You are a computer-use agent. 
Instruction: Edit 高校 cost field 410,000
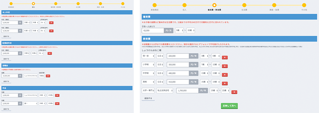pos(178,82)
